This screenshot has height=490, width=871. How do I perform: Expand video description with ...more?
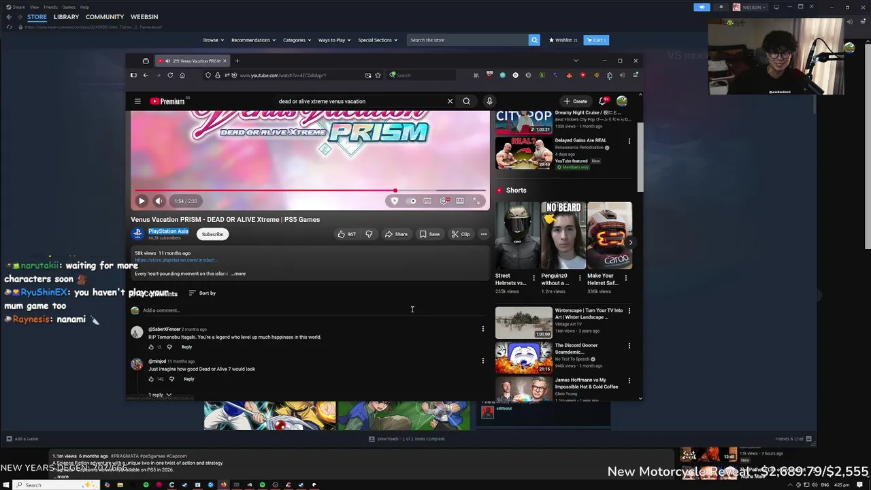tap(238, 274)
